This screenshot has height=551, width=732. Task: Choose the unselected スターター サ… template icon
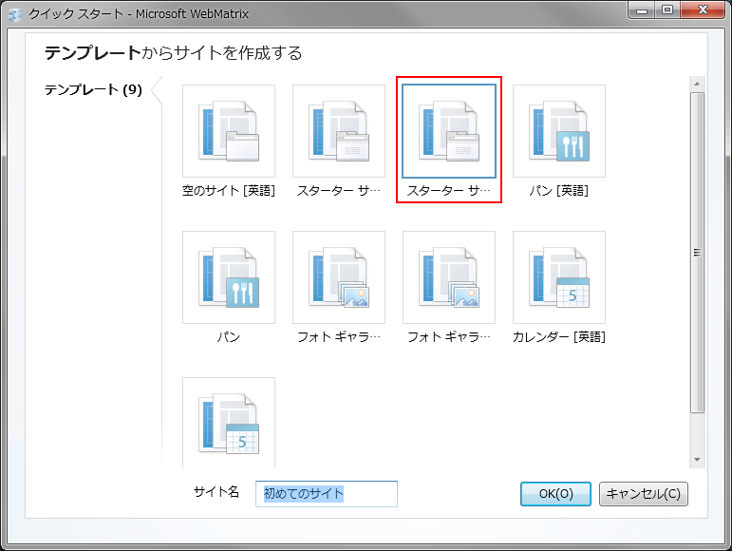click(x=339, y=131)
